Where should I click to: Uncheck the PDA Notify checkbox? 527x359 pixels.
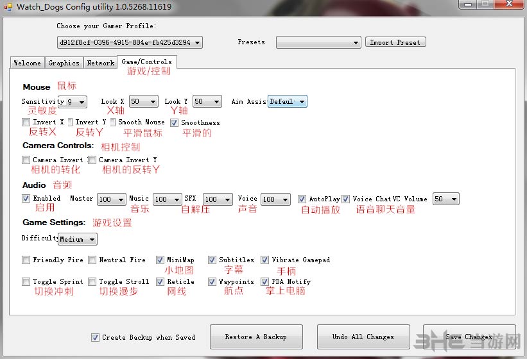pyautogui.click(x=265, y=281)
